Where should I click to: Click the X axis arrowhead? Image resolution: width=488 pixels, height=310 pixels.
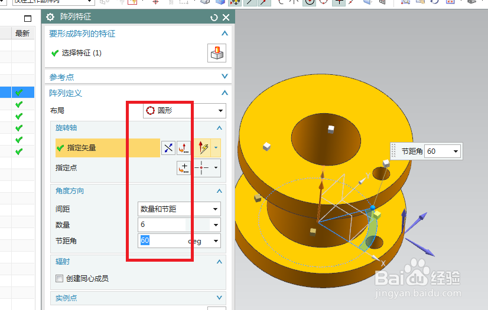tap(376, 258)
